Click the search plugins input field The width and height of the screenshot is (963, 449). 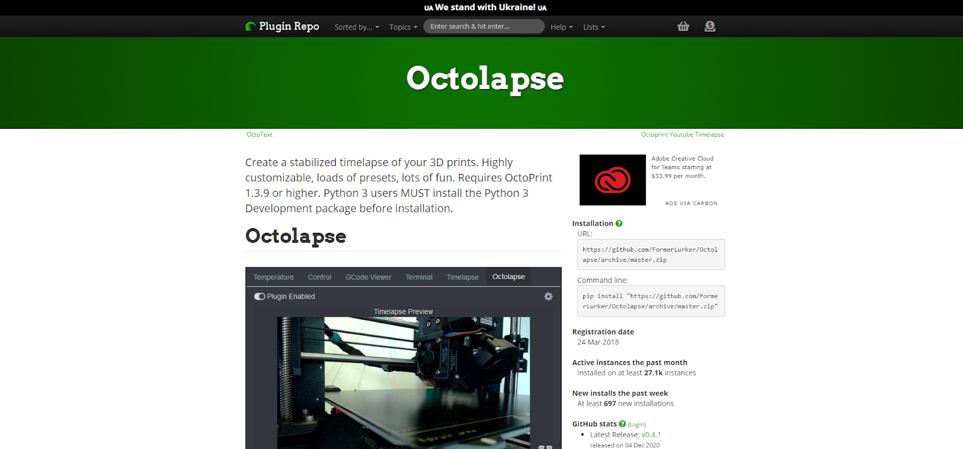[484, 26]
